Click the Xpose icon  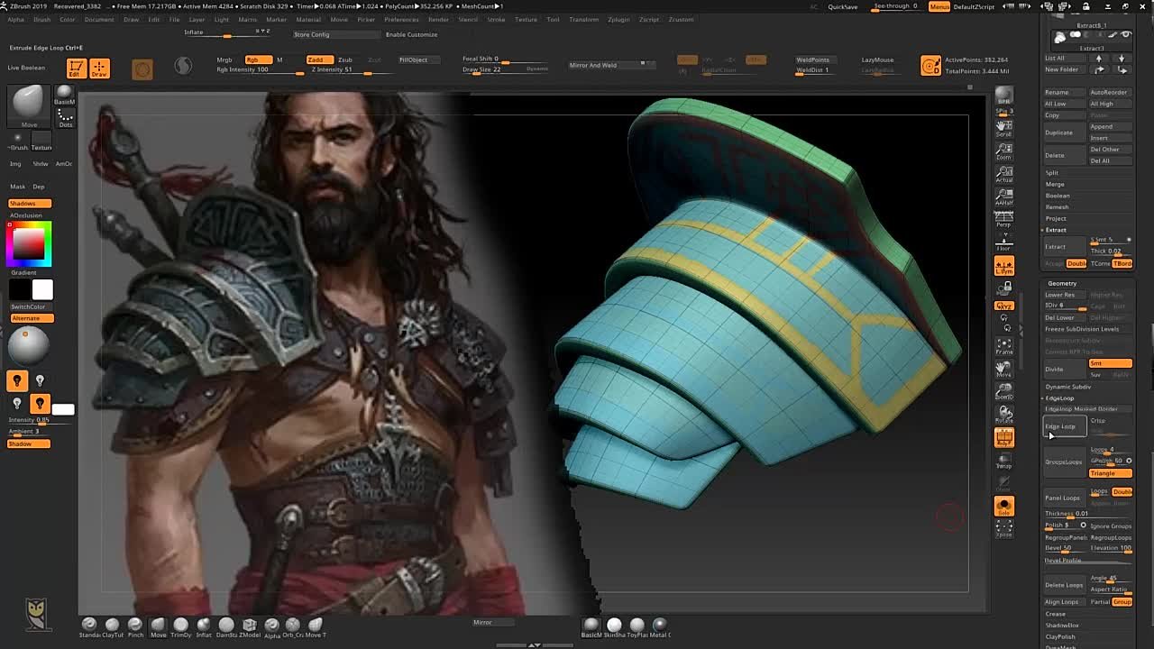click(1003, 529)
